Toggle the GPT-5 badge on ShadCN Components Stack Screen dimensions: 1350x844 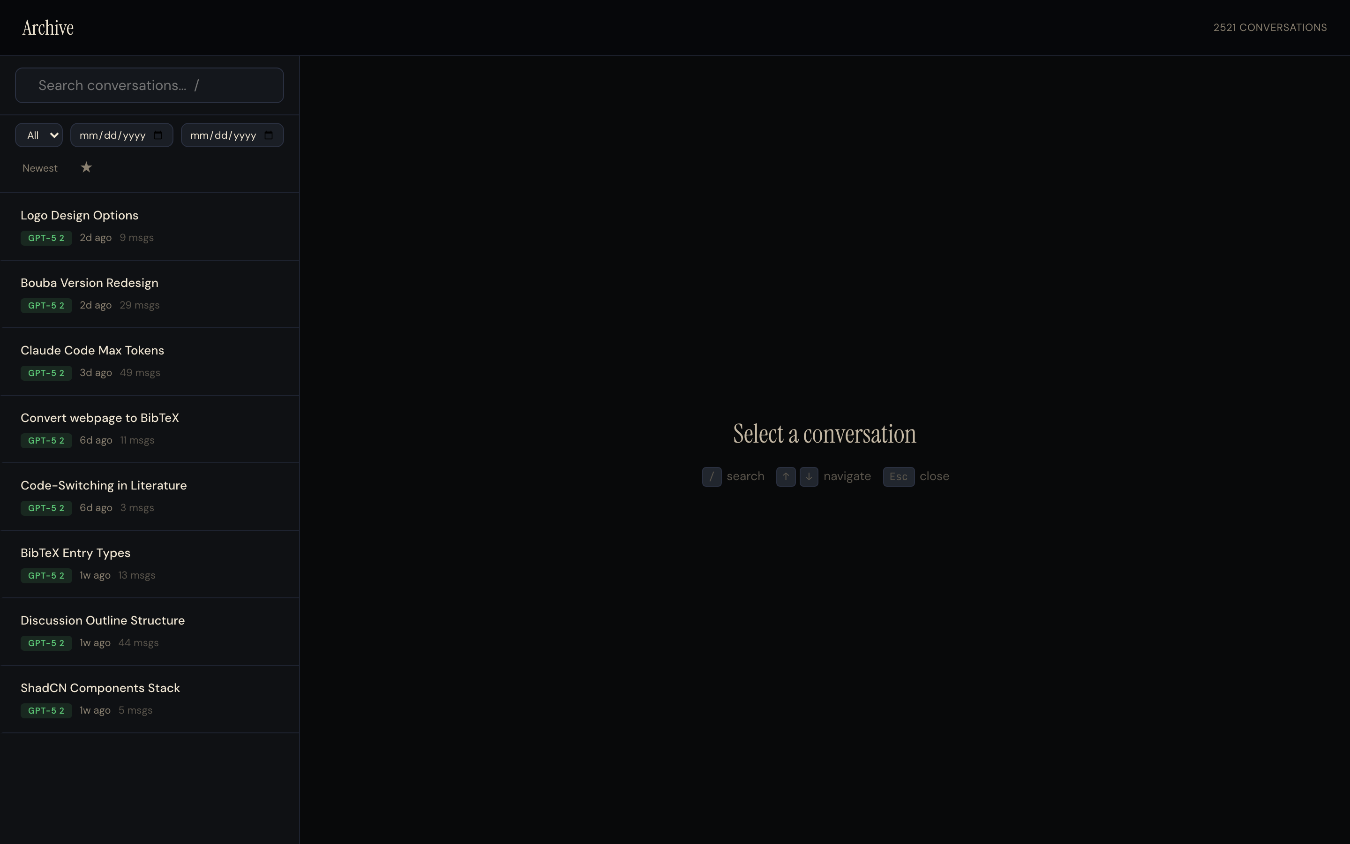click(x=46, y=710)
